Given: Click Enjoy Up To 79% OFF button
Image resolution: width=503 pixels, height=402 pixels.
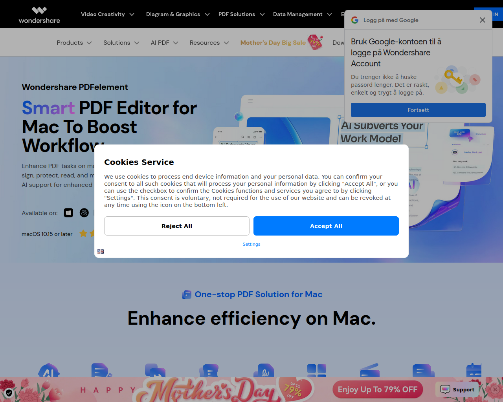Looking at the screenshot, I should pyautogui.click(x=378, y=389).
